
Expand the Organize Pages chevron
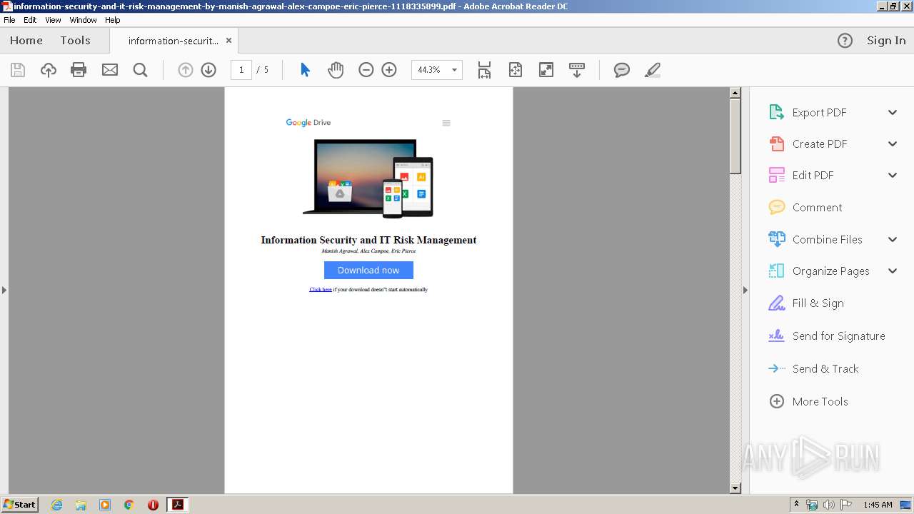coord(893,271)
